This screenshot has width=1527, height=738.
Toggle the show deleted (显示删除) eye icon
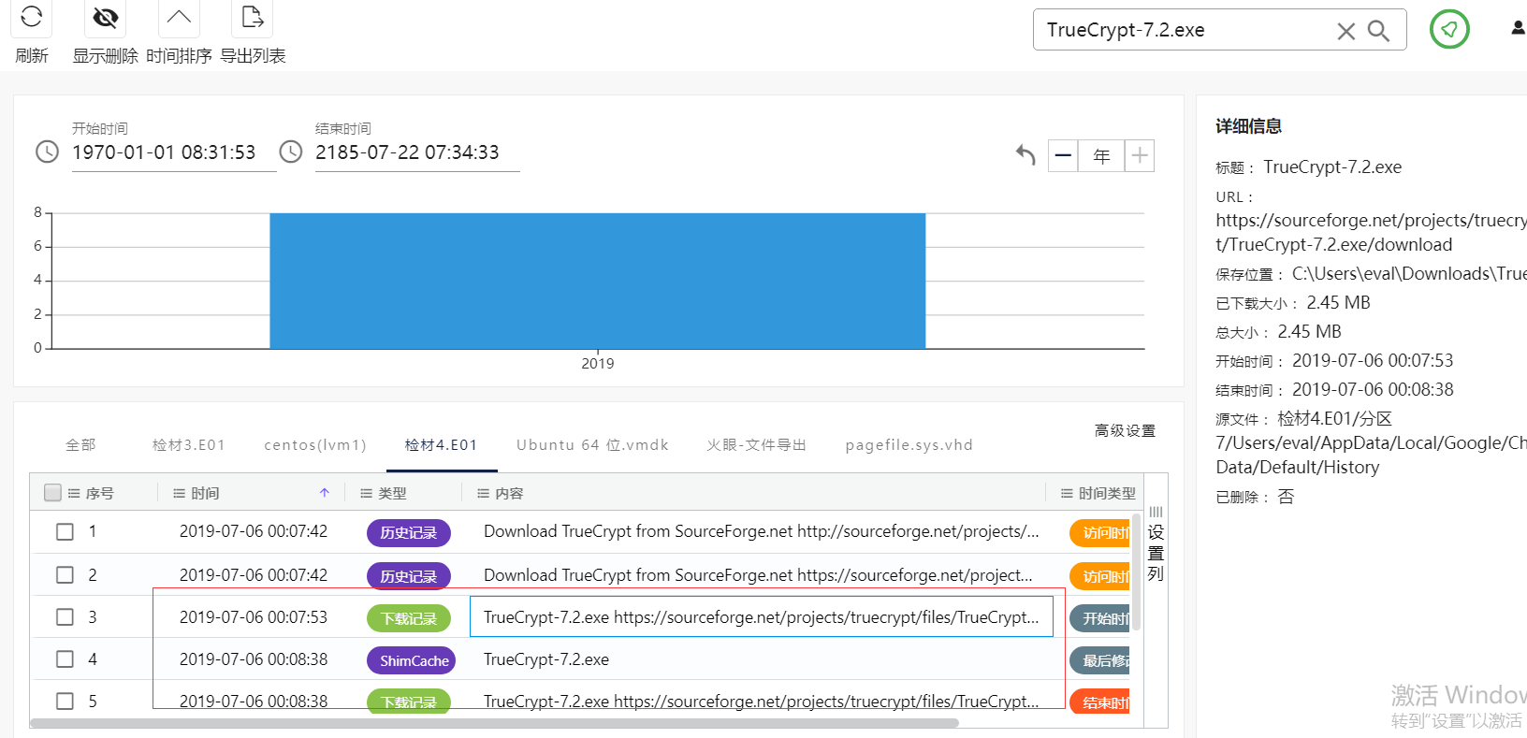click(106, 17)
